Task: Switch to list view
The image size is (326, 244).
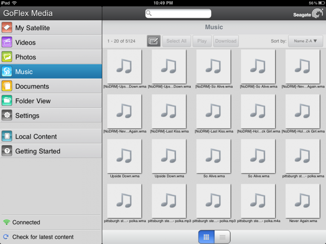Action: click(222, 237)
